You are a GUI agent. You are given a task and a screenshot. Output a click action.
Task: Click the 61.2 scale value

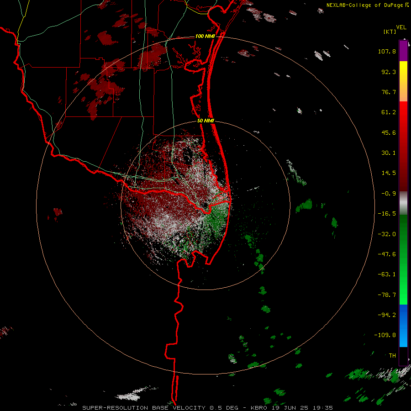(x=389, y=112)
